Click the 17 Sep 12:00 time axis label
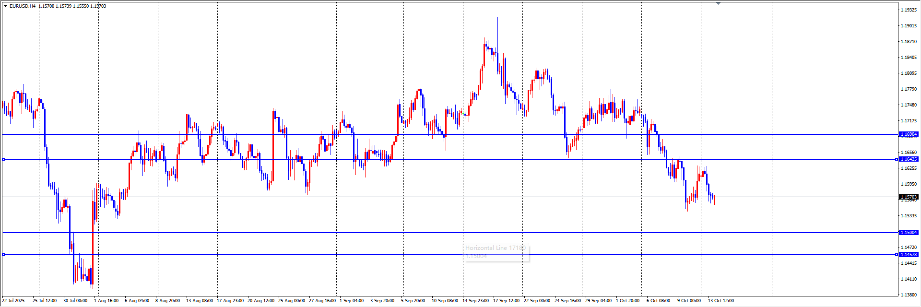 pyautogui.click(x=506, y=301)
